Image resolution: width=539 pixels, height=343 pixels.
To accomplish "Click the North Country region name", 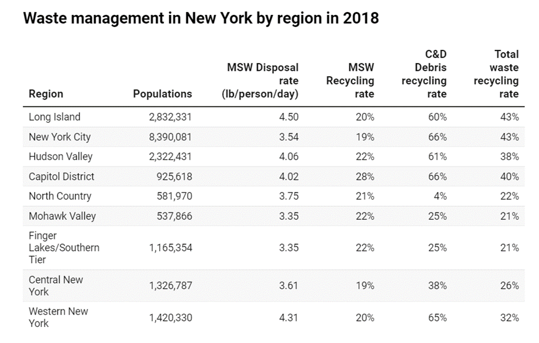I will click(60, 196).
